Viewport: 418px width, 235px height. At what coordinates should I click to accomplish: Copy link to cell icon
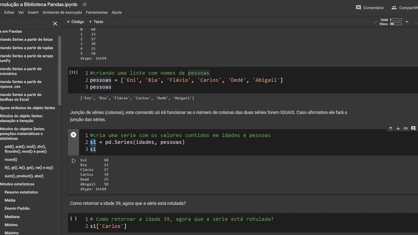406,129
